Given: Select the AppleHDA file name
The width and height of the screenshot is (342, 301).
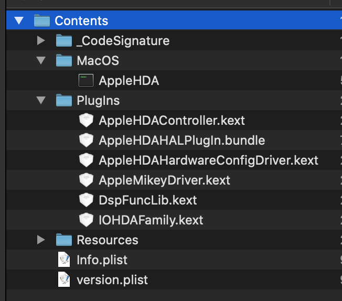Looking at the screenshot, I should click(x=129, y=81).
